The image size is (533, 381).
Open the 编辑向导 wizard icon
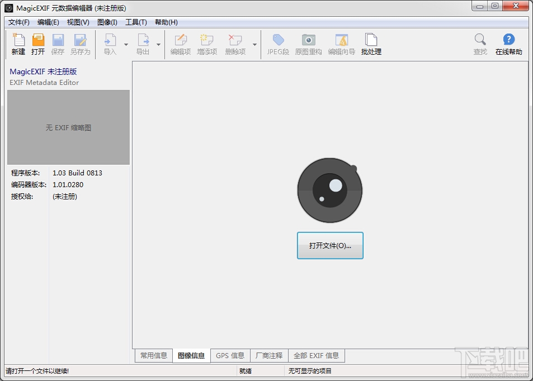click(x=342, y=44)
